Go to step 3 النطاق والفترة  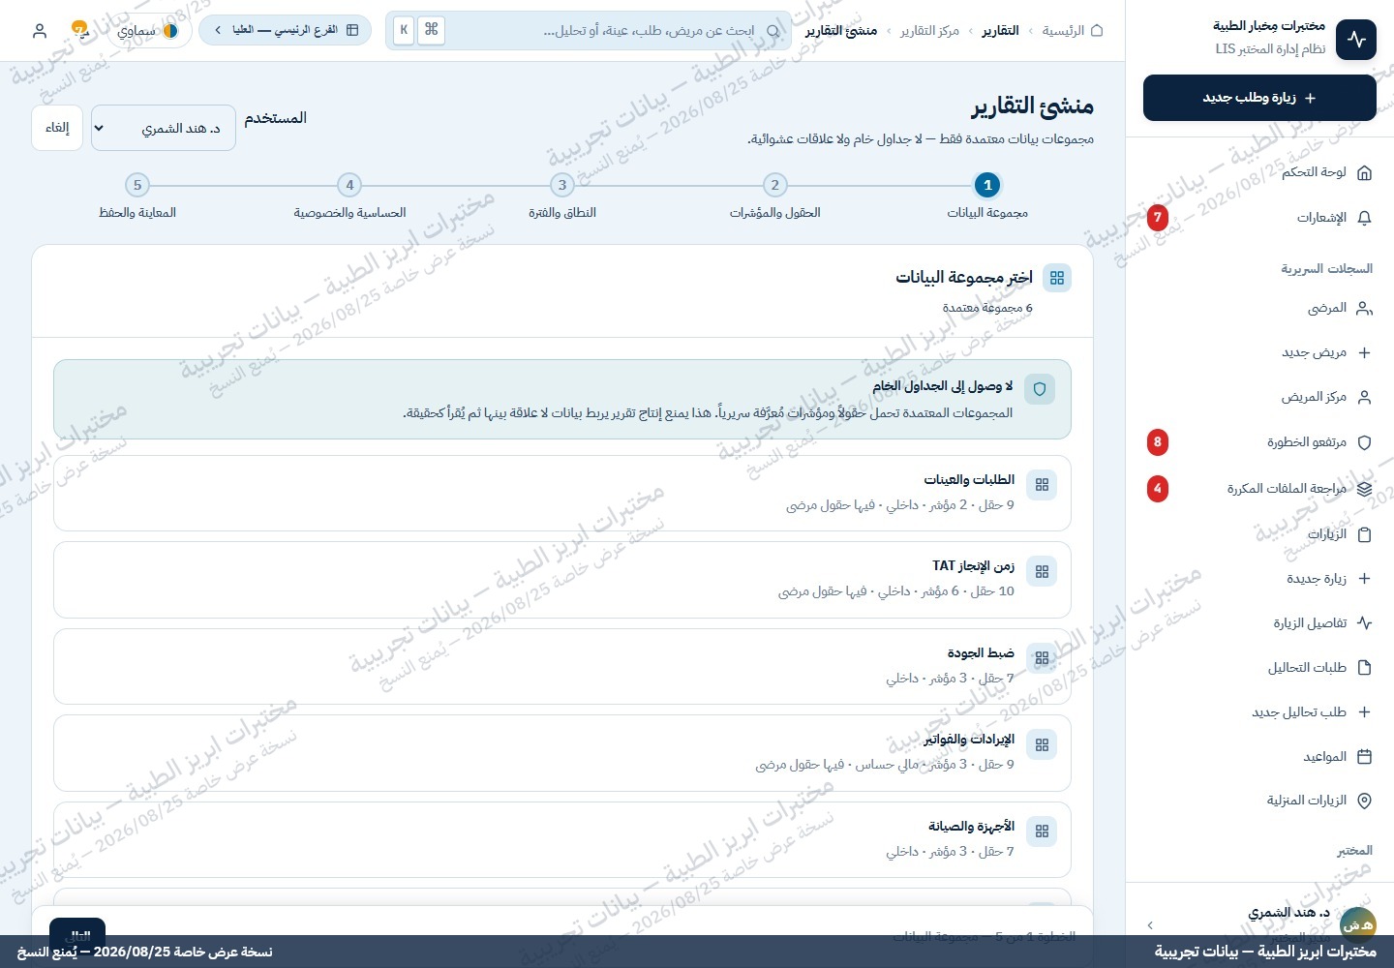pyautogui.click(x=562, y=197)
